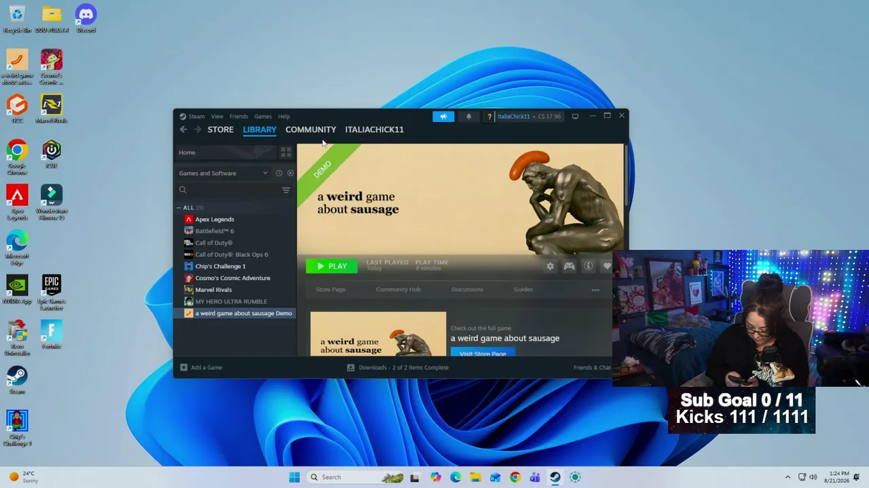Click the Add a Game plus icon
Screen dimensions: 869x488
(x=183, y=367)
